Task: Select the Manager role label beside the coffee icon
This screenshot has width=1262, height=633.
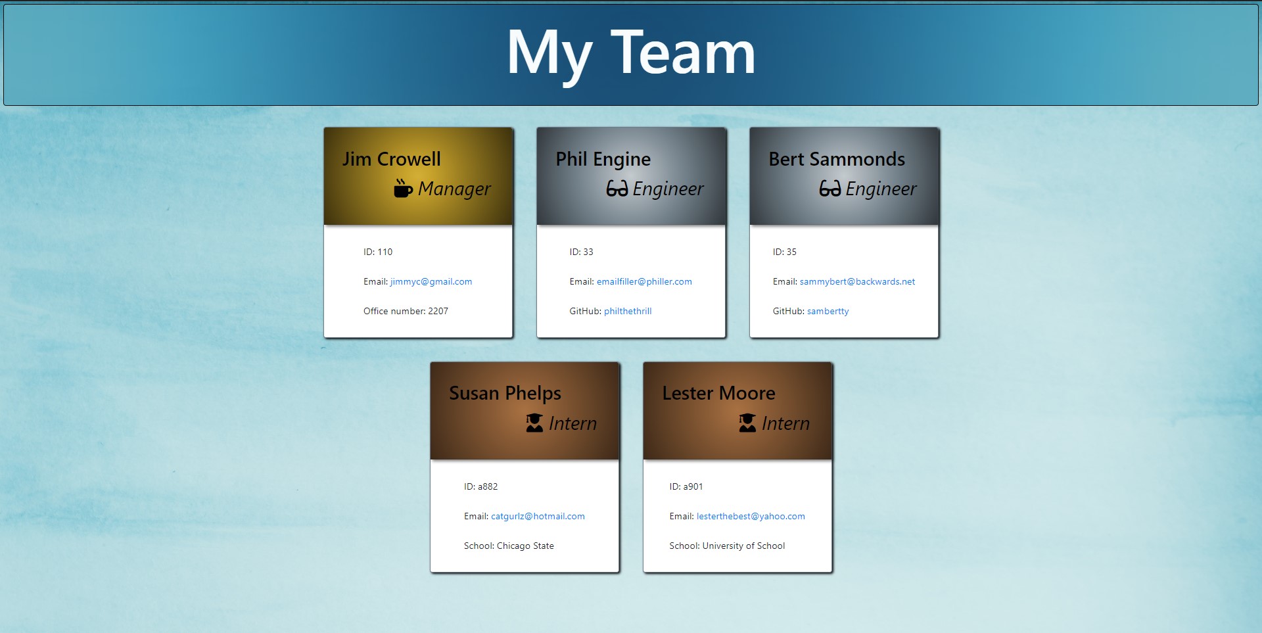Action: [x=454, y=189]
